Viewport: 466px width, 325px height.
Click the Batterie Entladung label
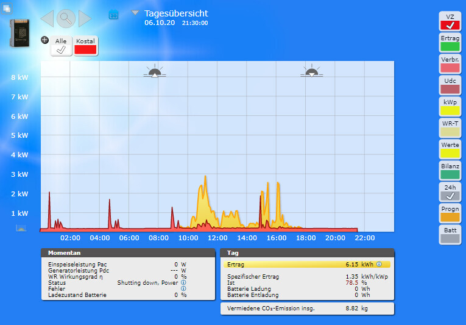[253, 295]
